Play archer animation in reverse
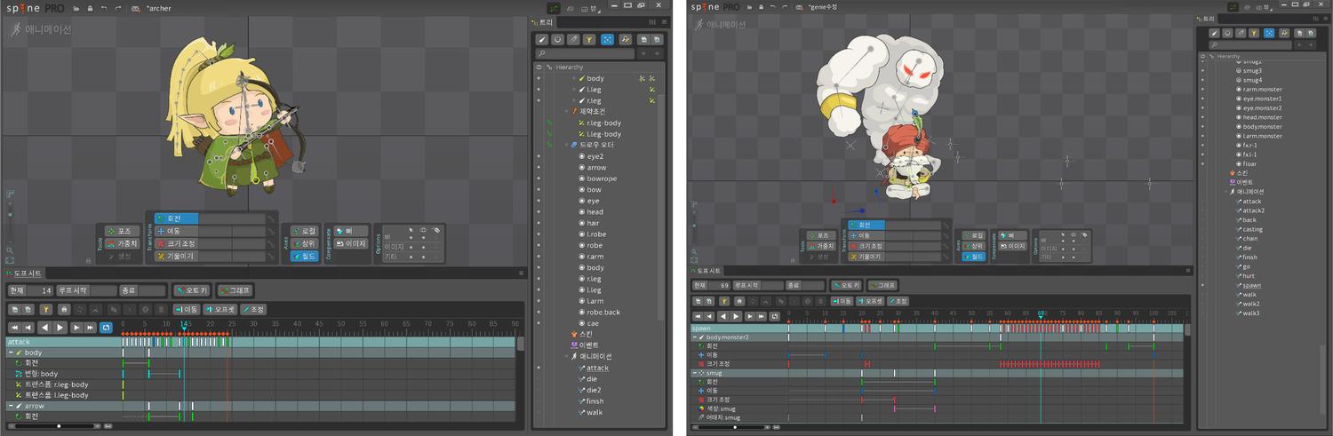 coord(45,328)
